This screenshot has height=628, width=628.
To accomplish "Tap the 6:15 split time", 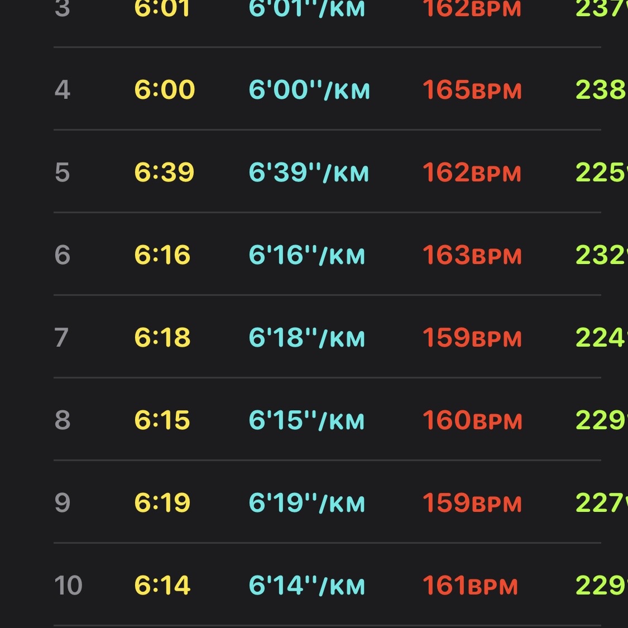I will [162, 420].
